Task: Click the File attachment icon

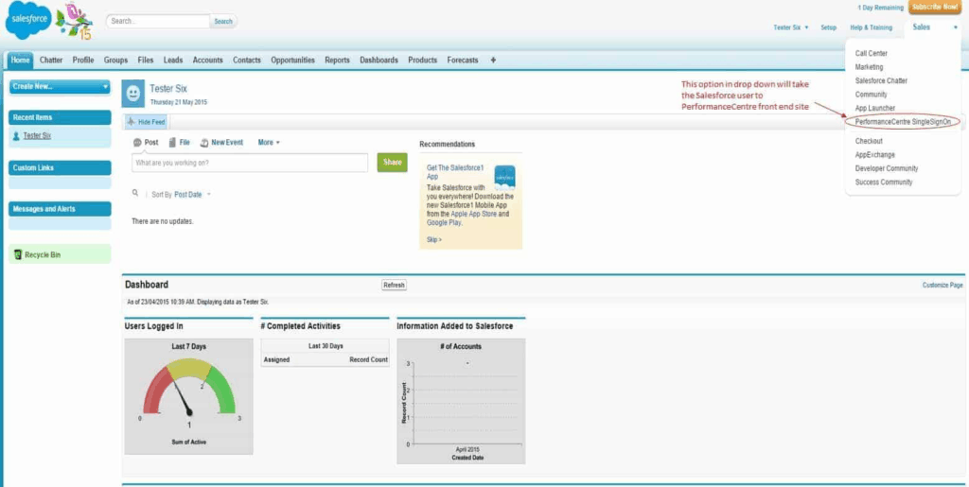Action: coord(172,143)
